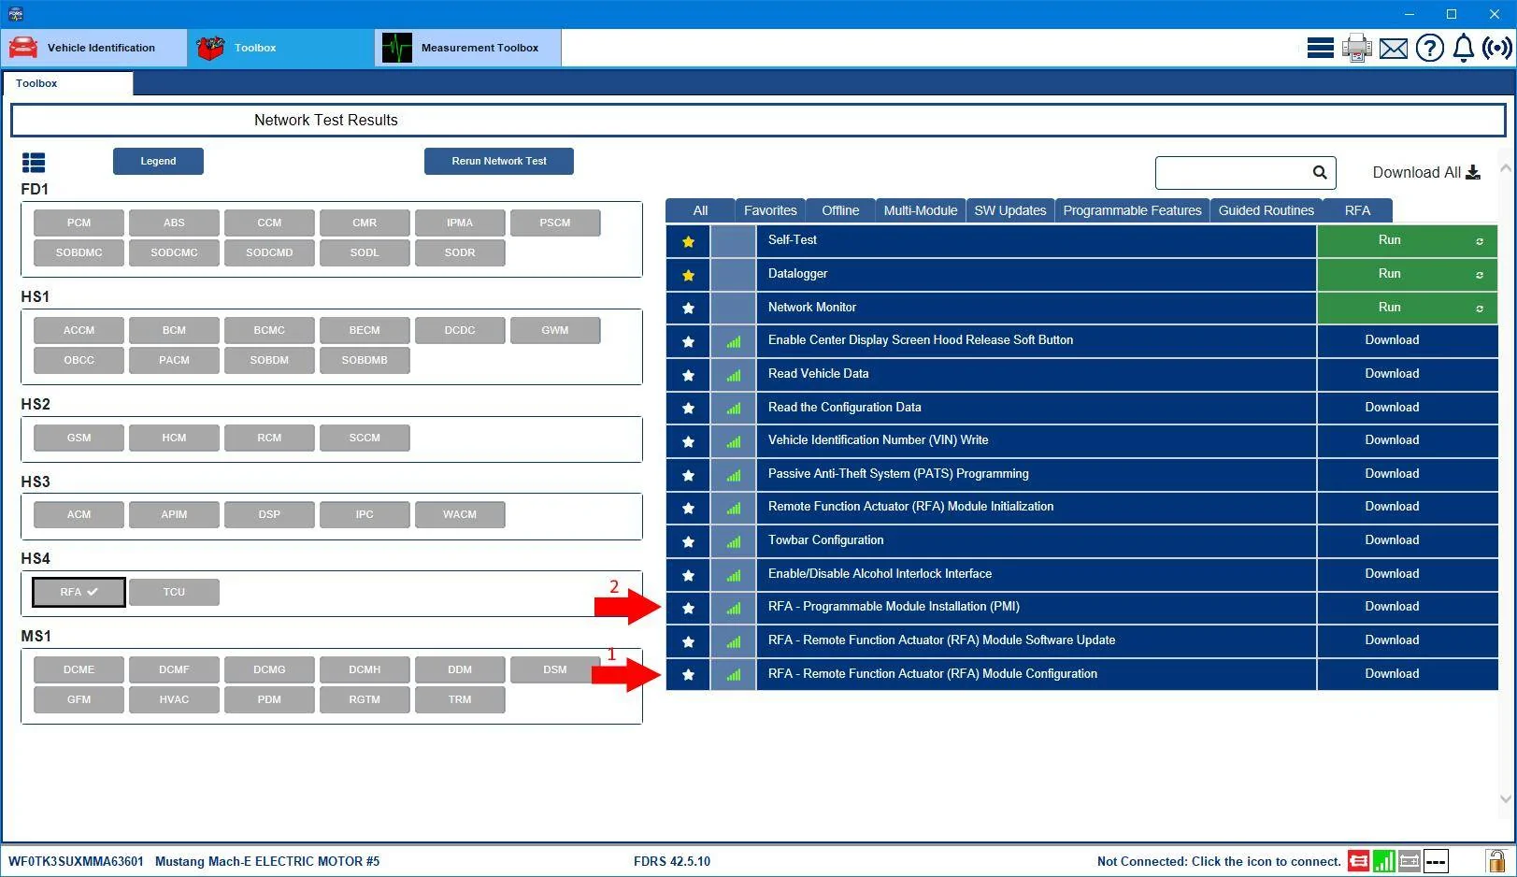The image size is (1517, 877).
Task: Select the Guided Routines filter tab
Action: (x=1266, y=210)
